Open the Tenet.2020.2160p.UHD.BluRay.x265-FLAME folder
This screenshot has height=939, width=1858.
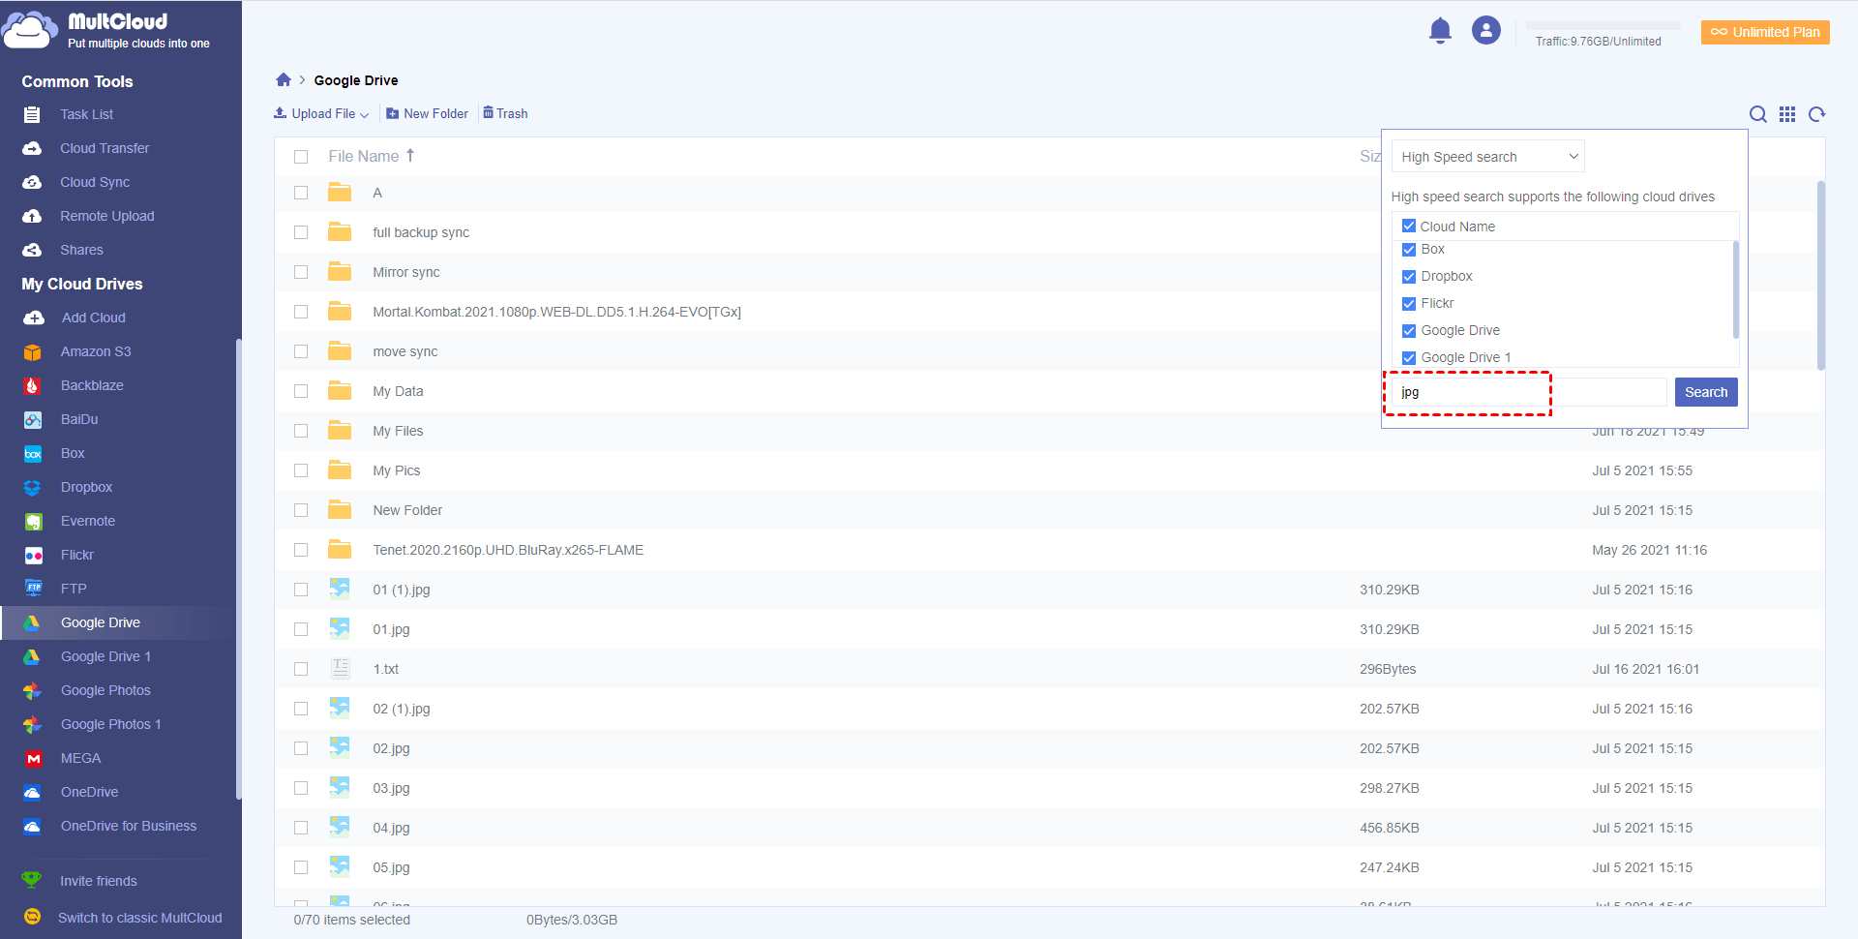508,550
